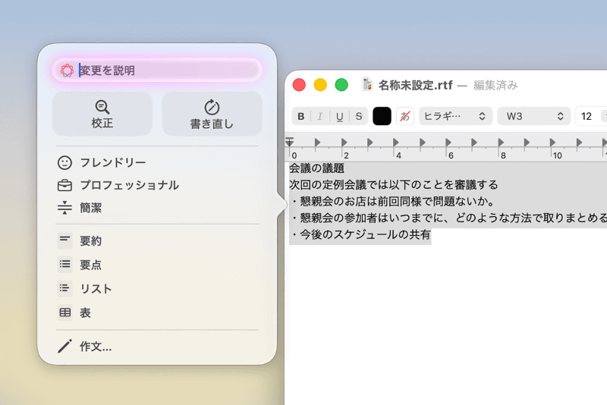Click the 名称未設定.rtf window title
Screen dimensions: 607x405
tap(415, 85)
